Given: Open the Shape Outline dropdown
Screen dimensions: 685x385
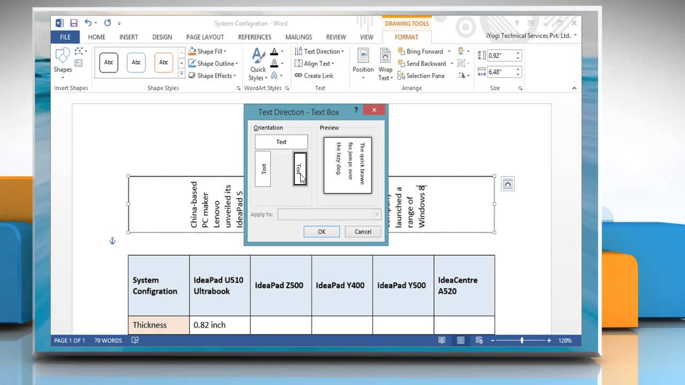Looking at the screenshot, I should (212, 64).
